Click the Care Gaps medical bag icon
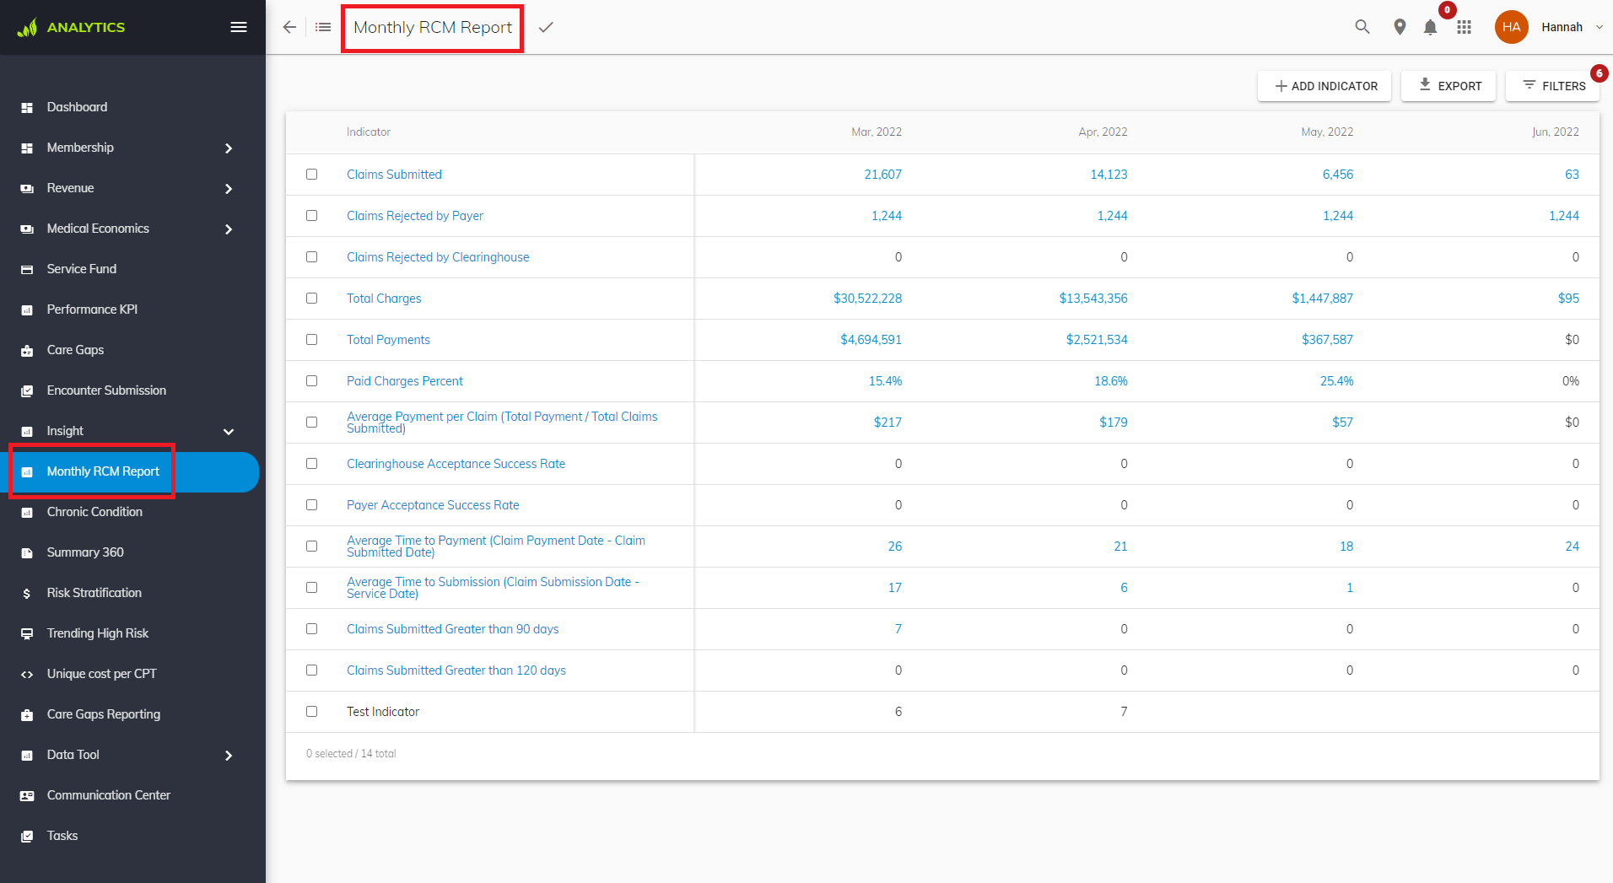The height and width of the screenshot is (883, 1613). 27,350
